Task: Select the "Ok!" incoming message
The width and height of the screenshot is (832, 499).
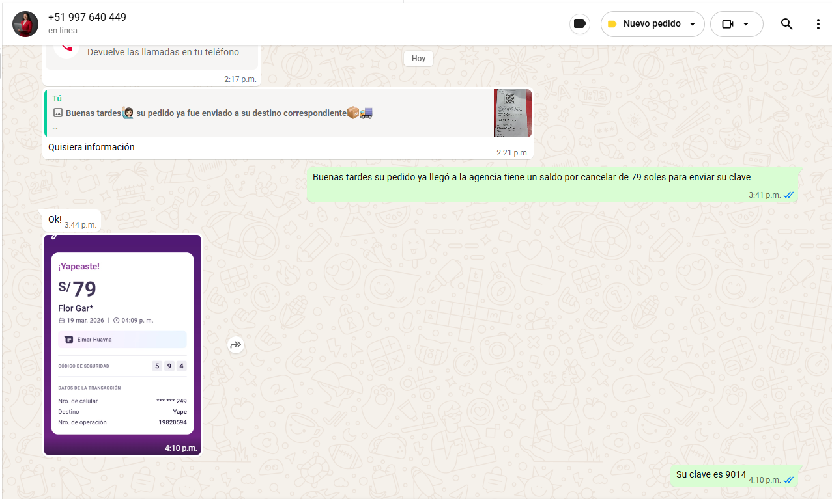Action: pyautogui.click(x=55, y=219)
